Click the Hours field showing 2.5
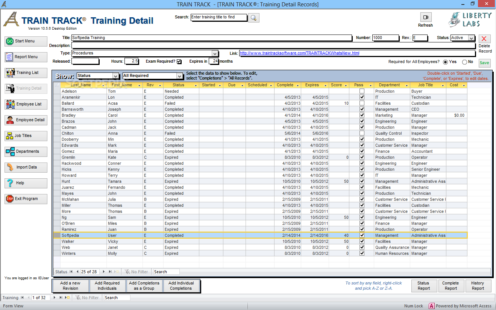496x310 pixels. pyautogui.click(x=132, y=61)
